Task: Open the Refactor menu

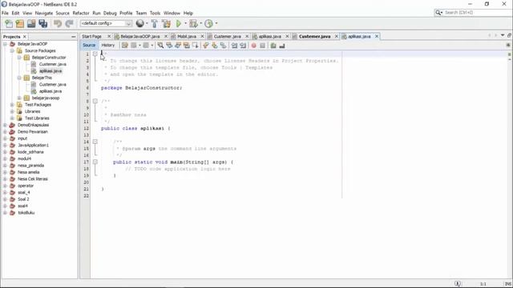Action: pos(81,13)
